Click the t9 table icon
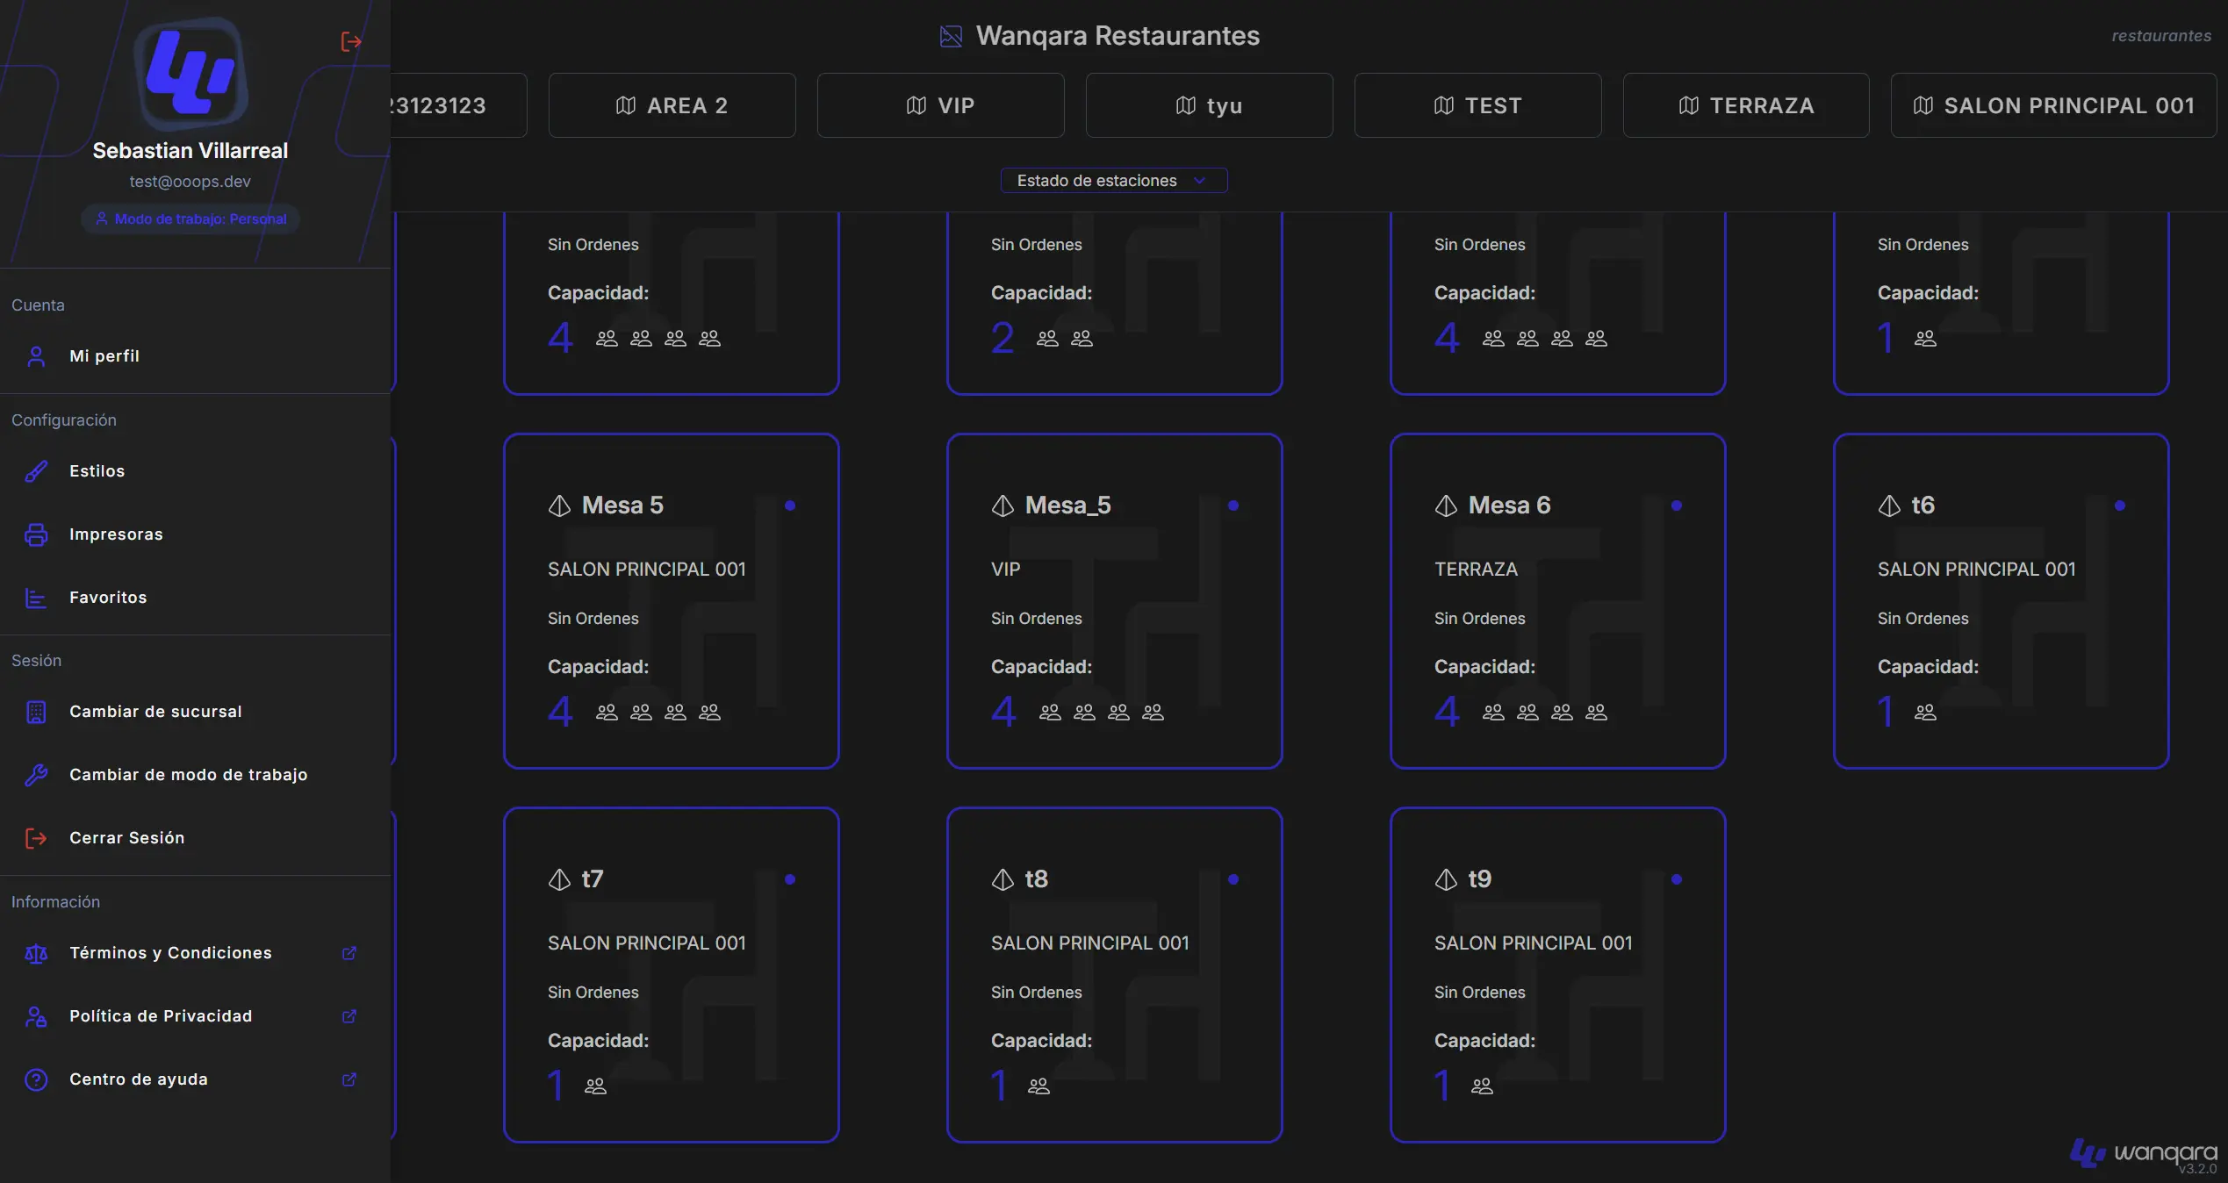Image resolution: width=2228 pixels, height=1183 pixels. coord(1446,879)
